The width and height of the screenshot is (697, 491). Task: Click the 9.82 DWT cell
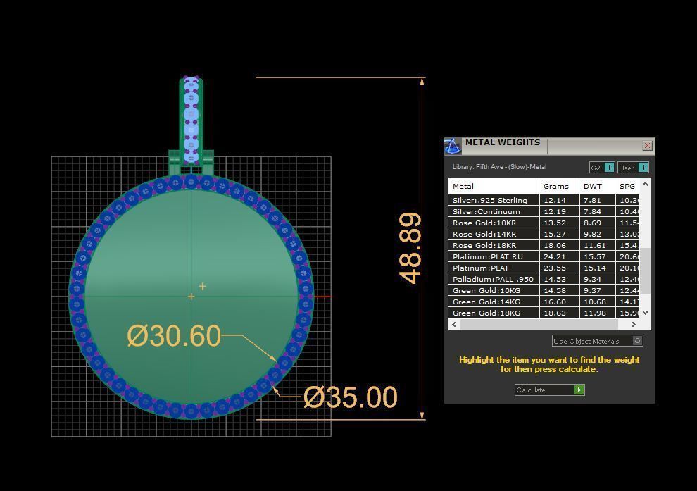click(x=597, y=234)
